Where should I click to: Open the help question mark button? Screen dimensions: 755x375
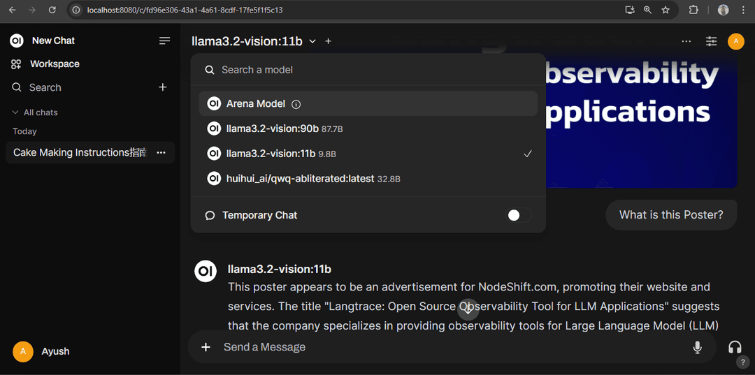click(x=743, y=362)
